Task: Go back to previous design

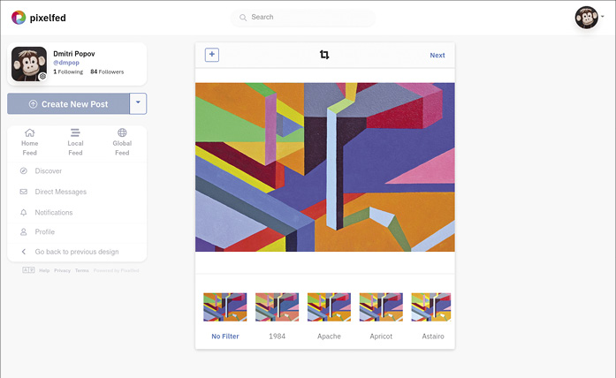Action: coord(77,252)
